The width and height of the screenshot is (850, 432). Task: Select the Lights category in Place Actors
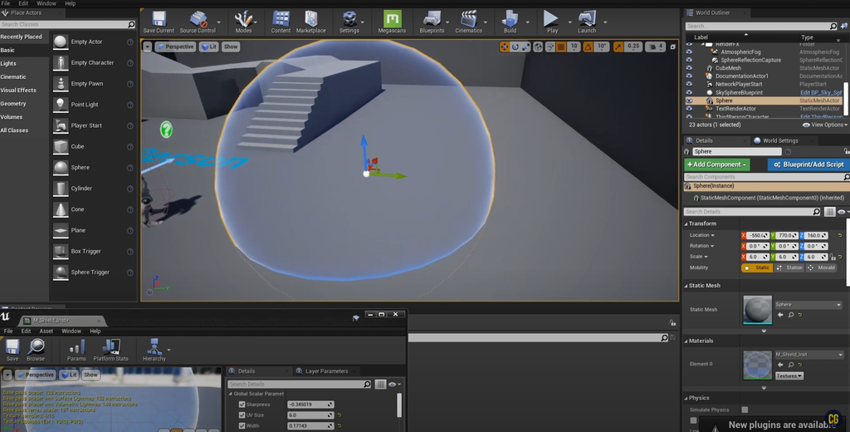8,63
